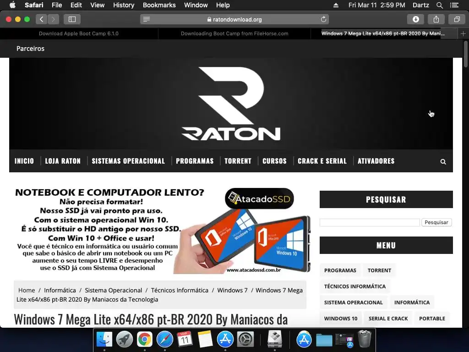
Task: Select PORTABLE sidebar tag
Action: [x=432, y=319]
